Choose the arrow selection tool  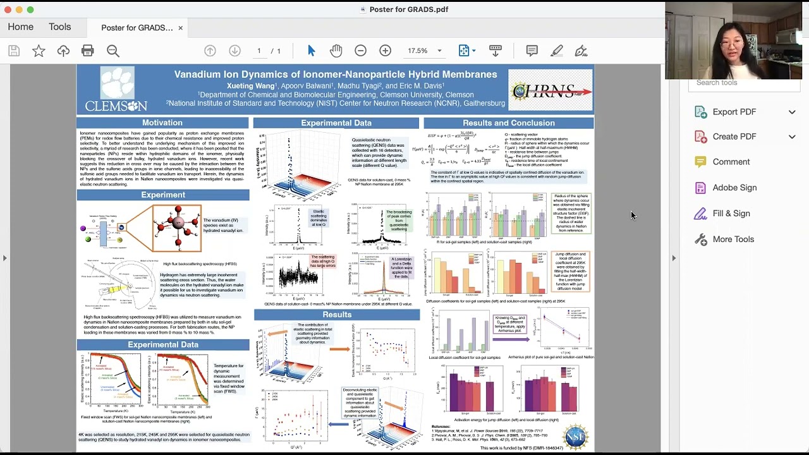point(311,51)
